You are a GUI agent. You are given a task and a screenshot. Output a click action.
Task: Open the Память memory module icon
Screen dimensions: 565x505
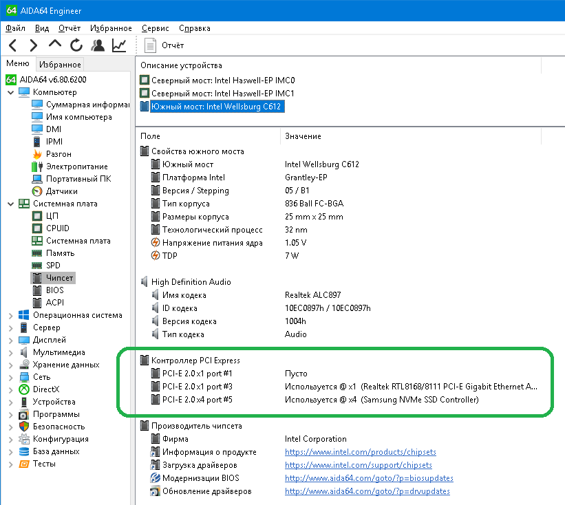tap(36, 253)
